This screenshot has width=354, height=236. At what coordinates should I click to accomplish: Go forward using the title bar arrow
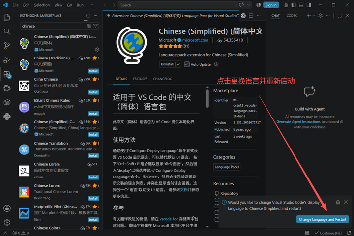[113, 5]
